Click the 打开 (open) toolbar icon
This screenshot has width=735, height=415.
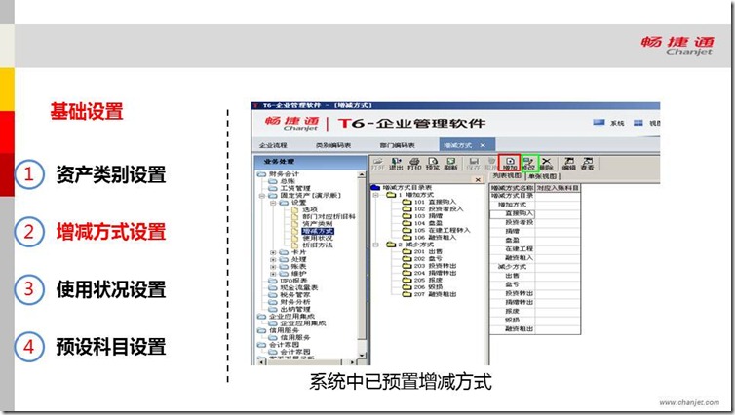(x=378, y=164)
